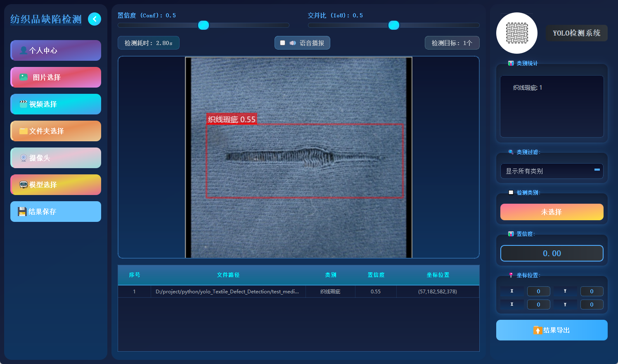Click the 检测类别 square icon
Screen dimensions: 618x364
coord(511,193)
